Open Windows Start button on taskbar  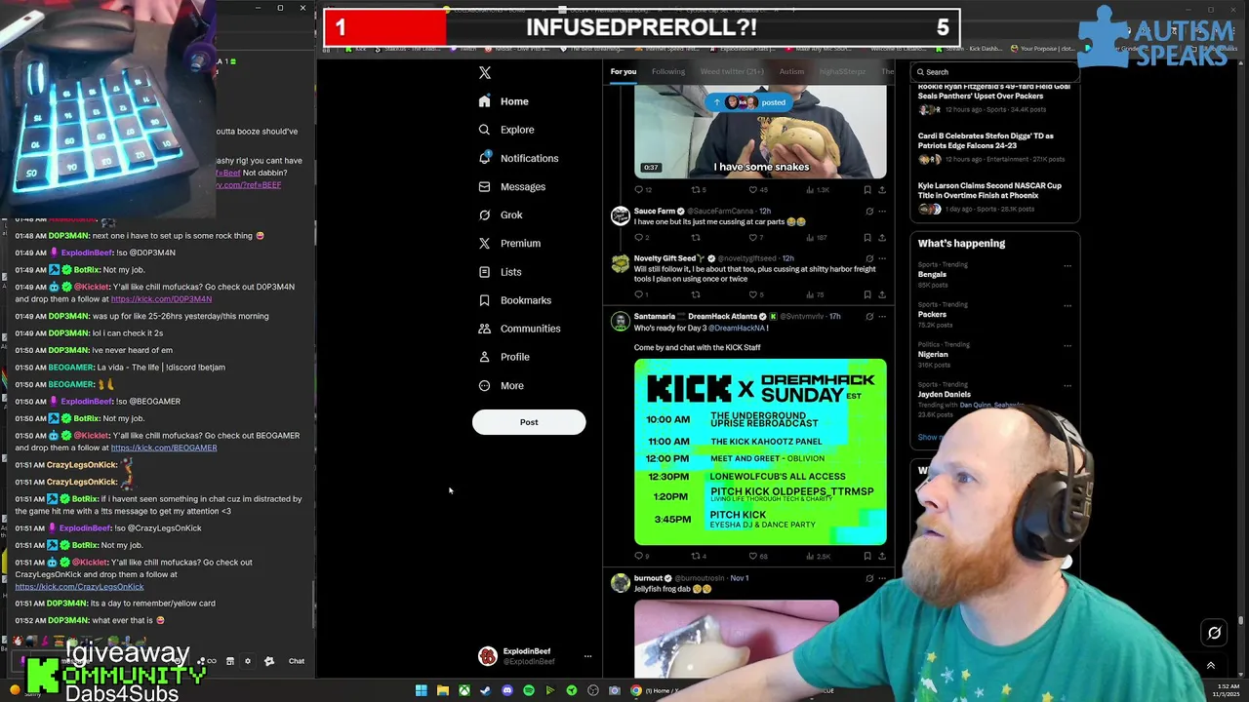point(421,690)
